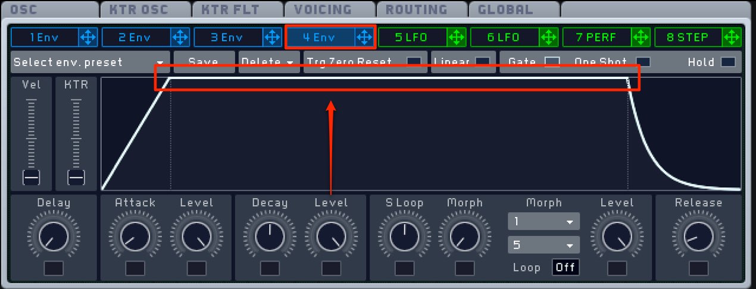Click the box under the Attack Level knob
Image resolution: width=756 pixels, height=289 pixels.
pyautogui.click(x=196, y=268)
